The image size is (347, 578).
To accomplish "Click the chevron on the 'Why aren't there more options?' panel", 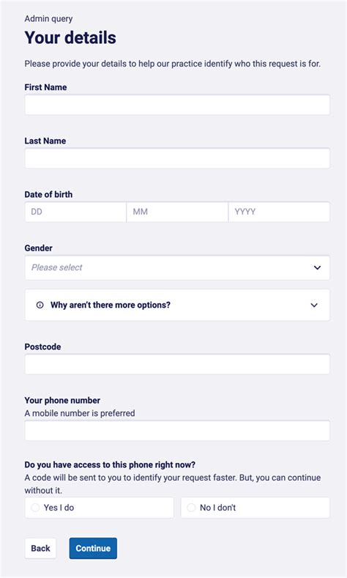I will click(x=314, y=305).
